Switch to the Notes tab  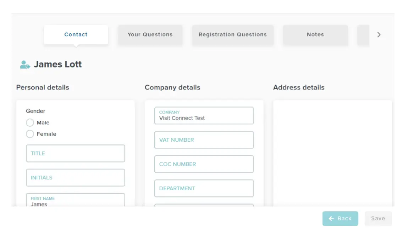[x=315, y=34]
